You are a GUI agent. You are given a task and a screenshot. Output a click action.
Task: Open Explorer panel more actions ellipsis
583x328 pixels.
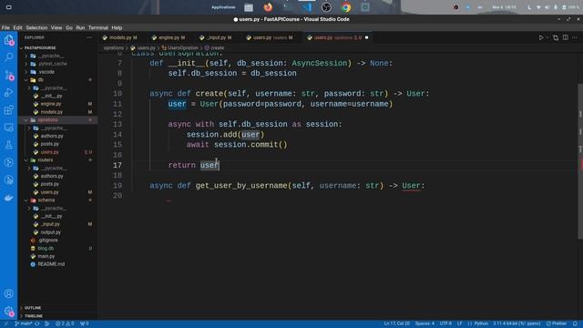pos(89,37)
